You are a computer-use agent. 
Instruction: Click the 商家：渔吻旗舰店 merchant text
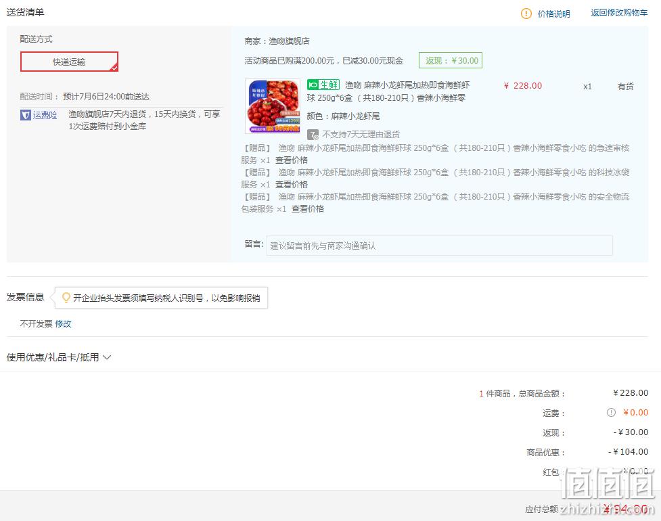point(277,41)
